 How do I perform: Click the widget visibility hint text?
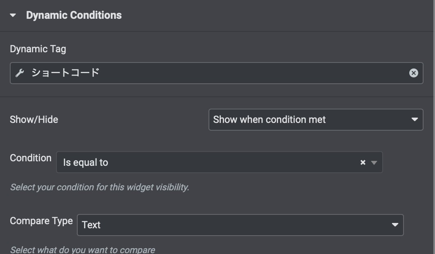[100, 187]
